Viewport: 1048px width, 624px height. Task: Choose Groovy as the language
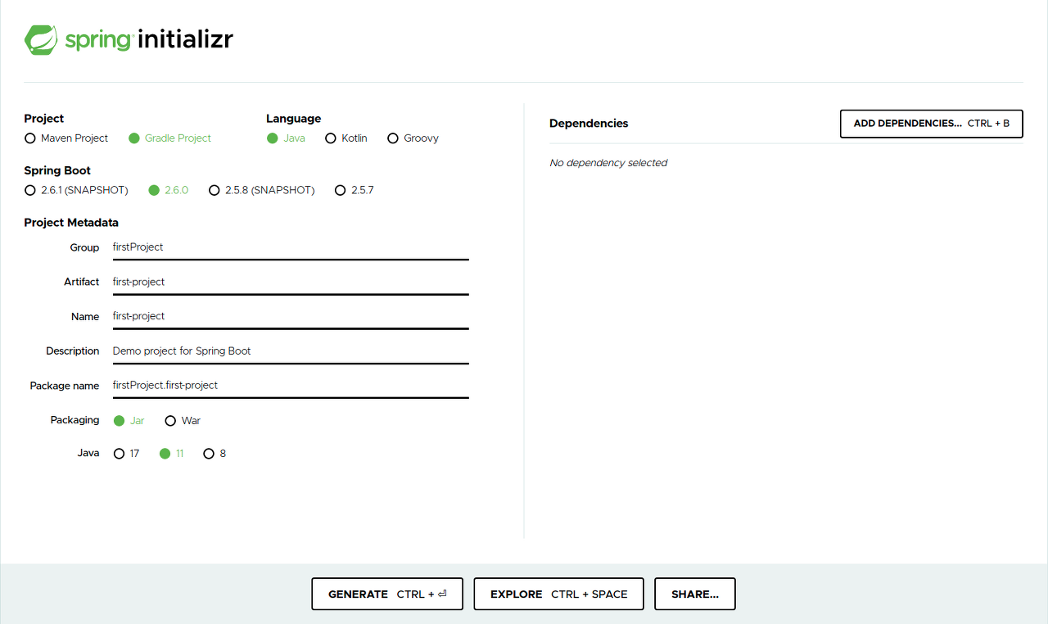413,138
